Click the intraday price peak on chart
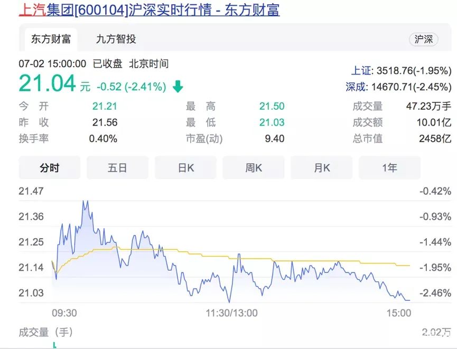 tap(85, 201)
